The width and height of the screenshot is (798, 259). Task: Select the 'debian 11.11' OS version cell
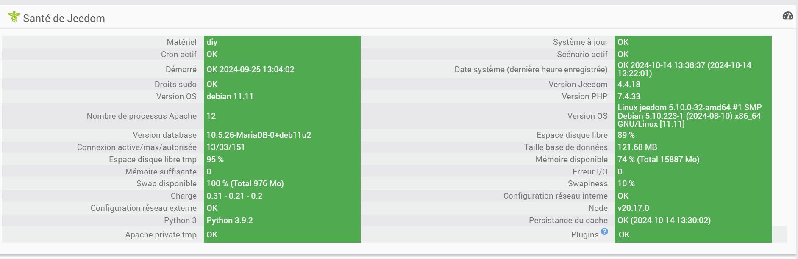click(x=230, y=96)
